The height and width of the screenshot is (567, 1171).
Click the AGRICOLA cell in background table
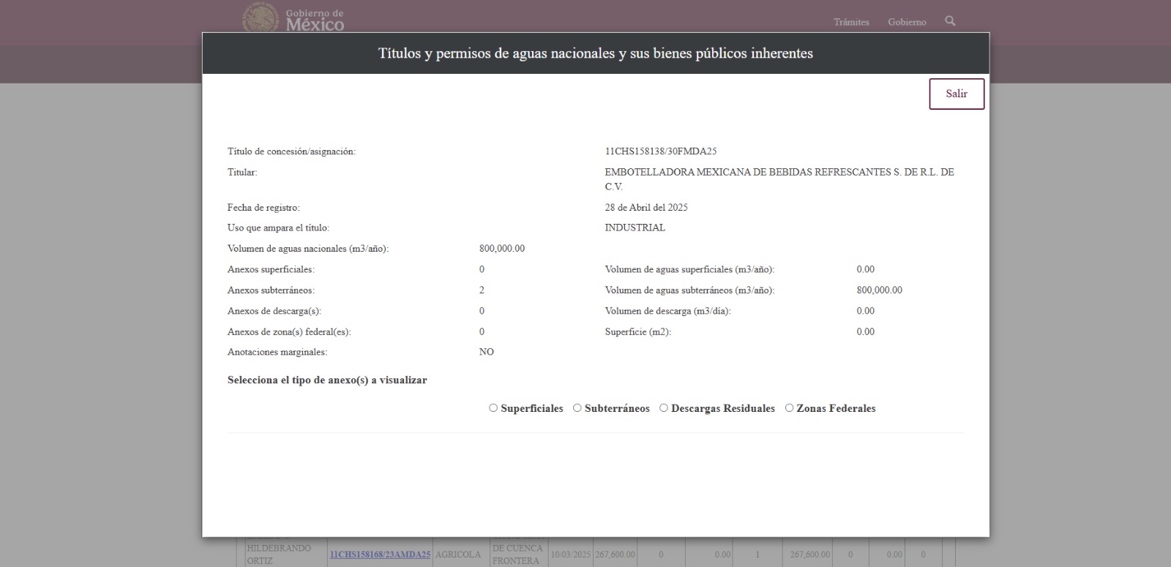(x=457, y=555)
